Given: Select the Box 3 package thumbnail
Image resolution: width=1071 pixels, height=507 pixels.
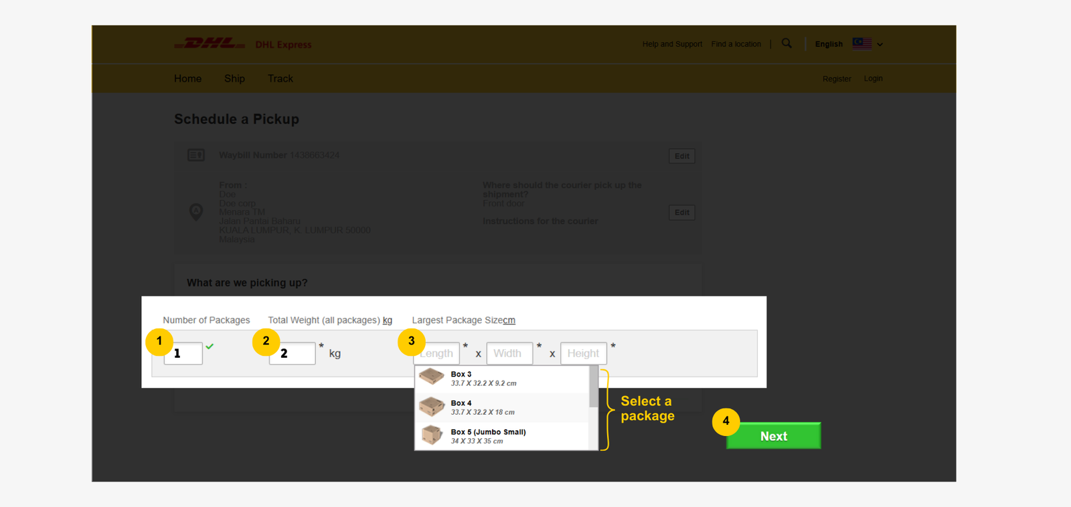Looking at the screenshot, I should tap(432, 378).
